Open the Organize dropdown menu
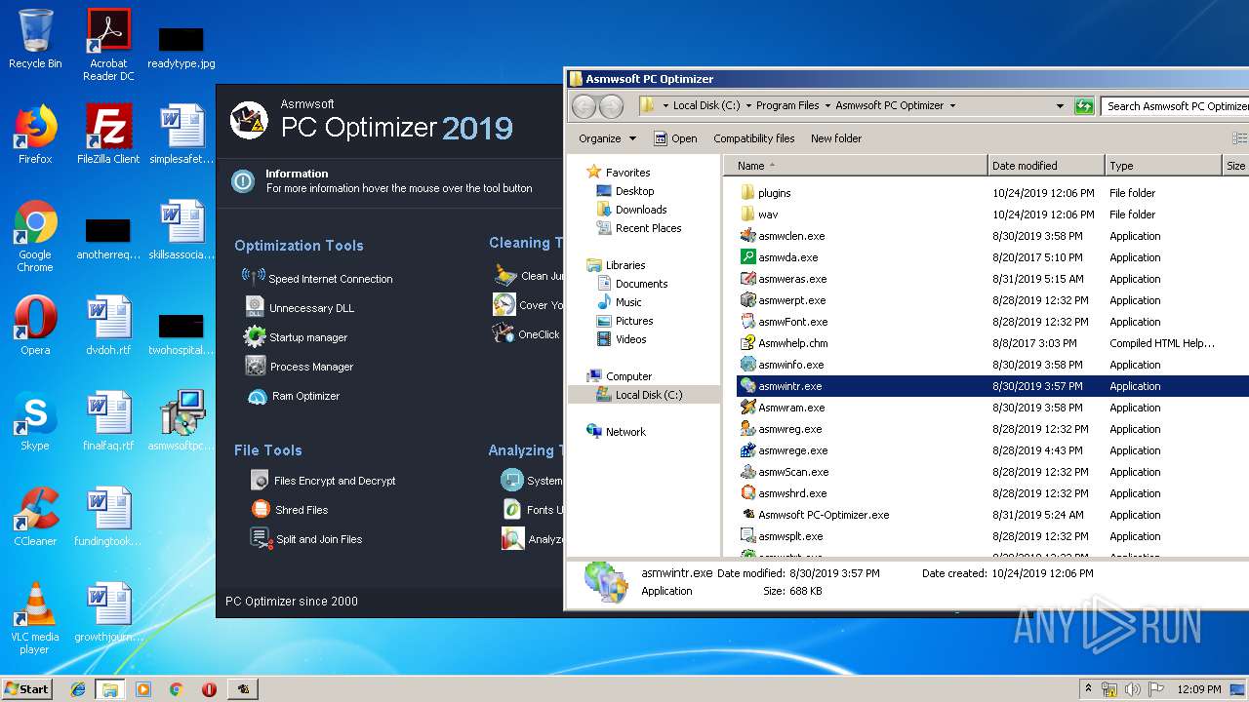This screenshot has width=1249, height=702. pos(607,138)
